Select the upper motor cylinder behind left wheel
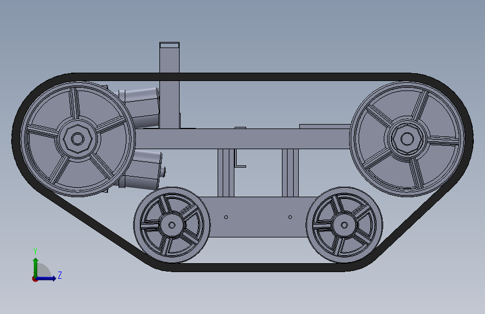 [x=141, y=107]
